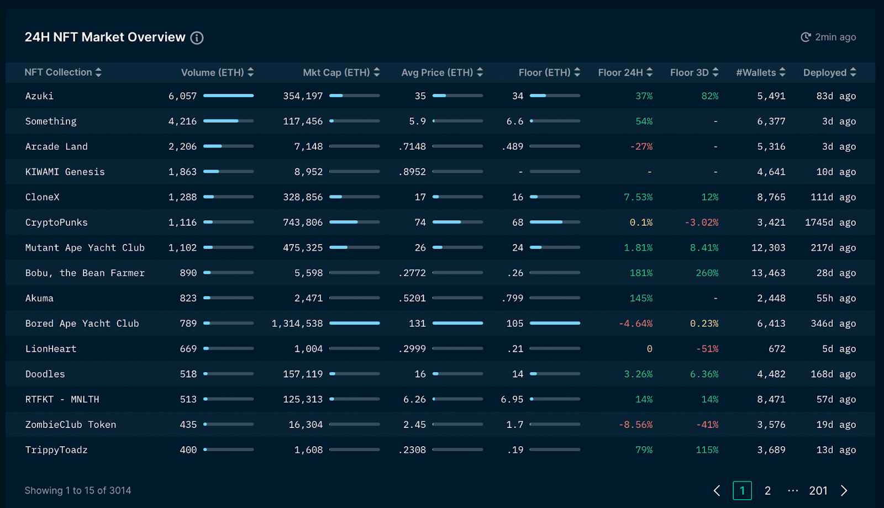Open the LionHeart collection

coord(51,349)
